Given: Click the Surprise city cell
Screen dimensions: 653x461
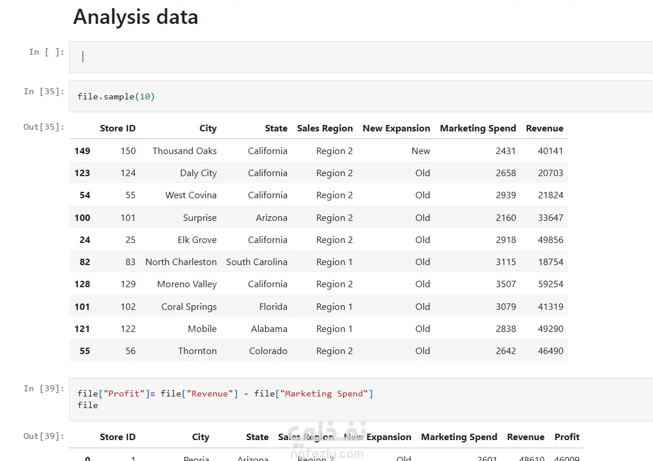Looking at the screenshot, I should coord(200,217).
